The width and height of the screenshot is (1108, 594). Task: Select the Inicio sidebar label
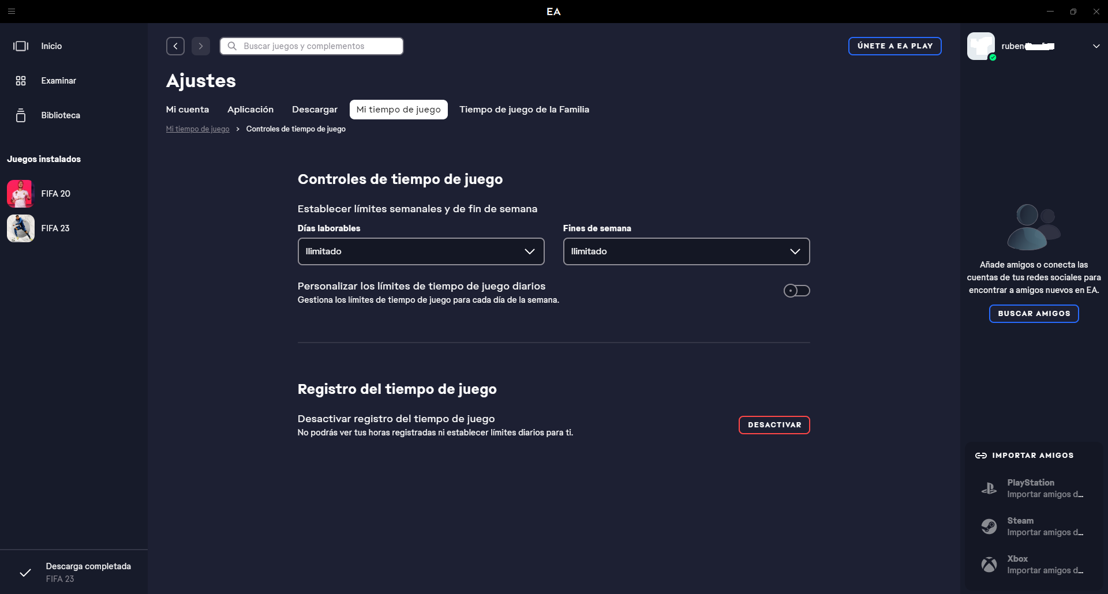[51, 46]
